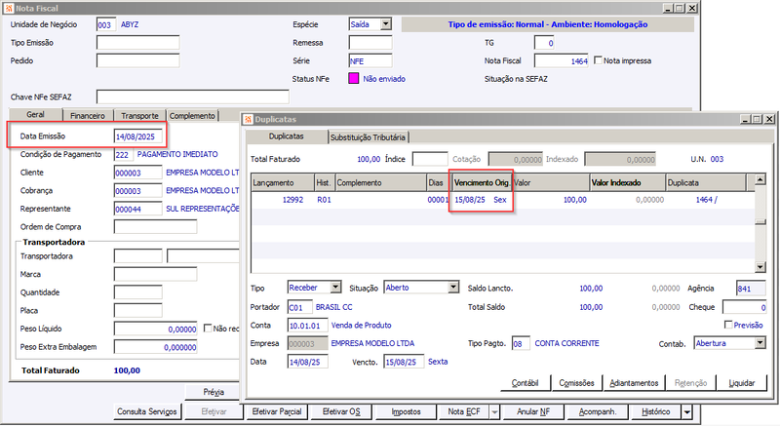Click the Nota Fiscal window title icon
The image size is (780, 427).
9,8
